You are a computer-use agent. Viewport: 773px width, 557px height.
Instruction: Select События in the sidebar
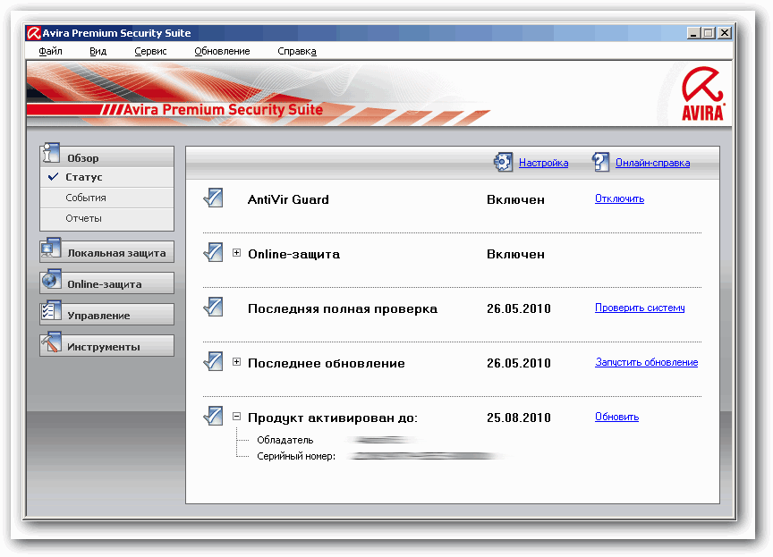[107, 198]
